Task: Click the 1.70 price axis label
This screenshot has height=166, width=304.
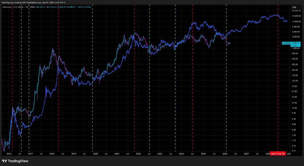Action: pos(294,135)
